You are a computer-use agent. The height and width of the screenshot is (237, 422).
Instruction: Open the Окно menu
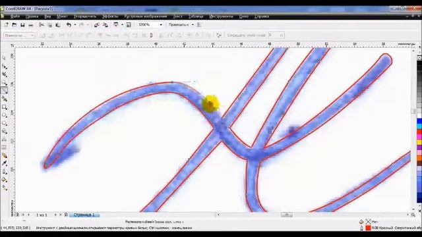point(244,16)
